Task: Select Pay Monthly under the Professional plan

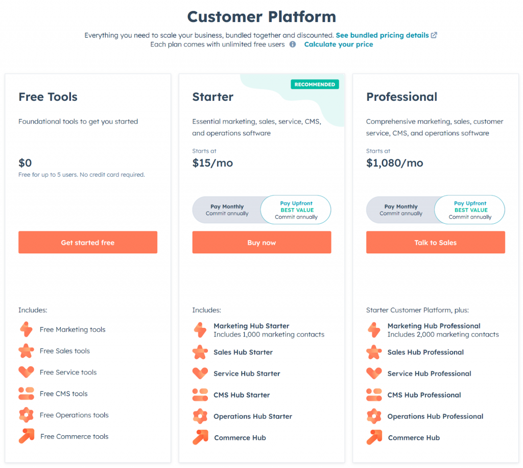Action: tap(401, 209)
